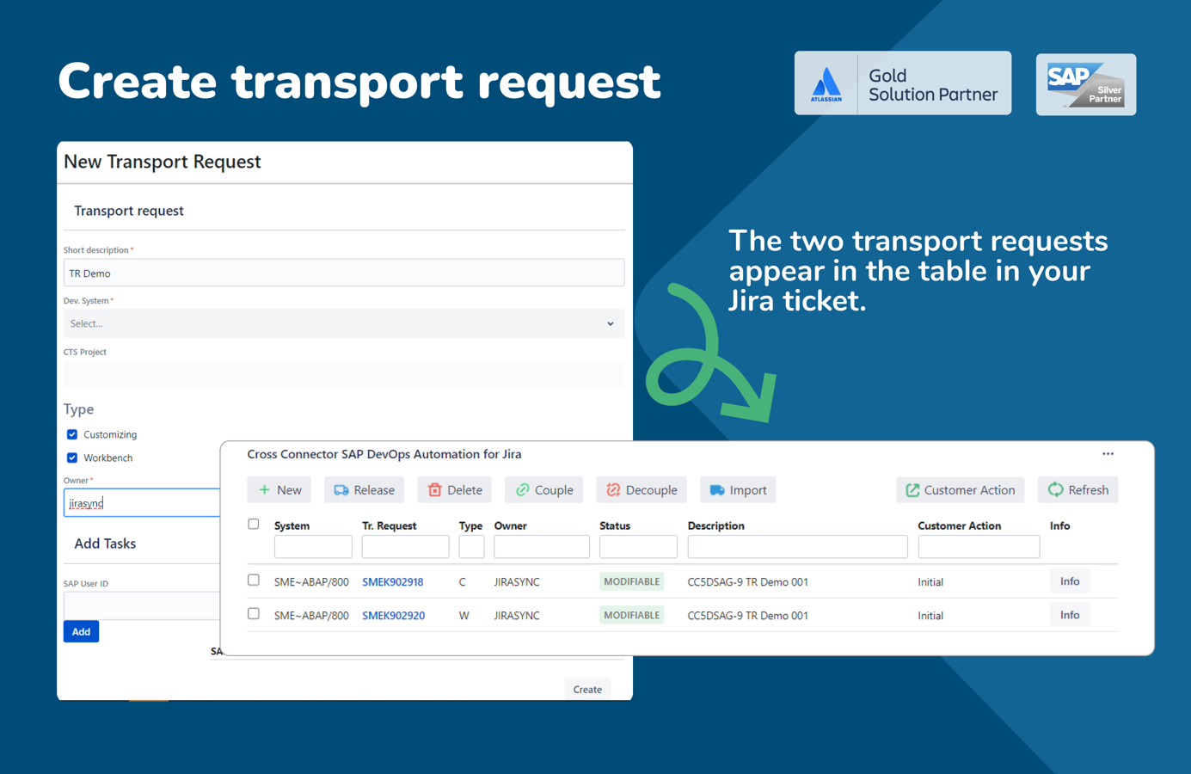The image size is (1191, 774).
Task: Click the Description filter input field
Action: point(797,546)
